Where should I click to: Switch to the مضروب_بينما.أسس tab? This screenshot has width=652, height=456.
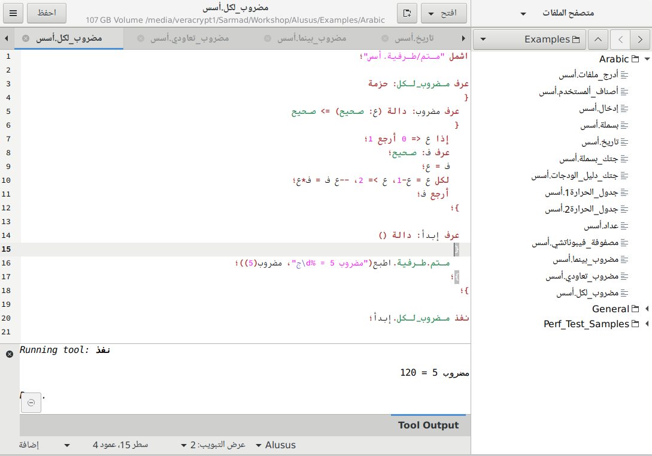[x=311, y=38]
